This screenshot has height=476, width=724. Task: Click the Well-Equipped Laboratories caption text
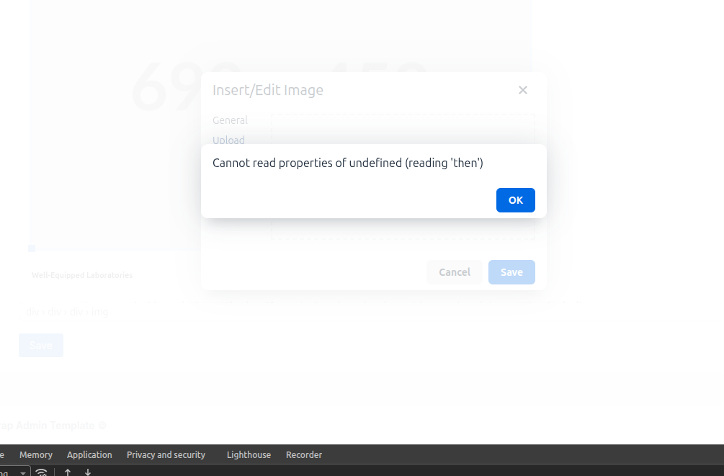pyautogui.click(x=82, y=275)
